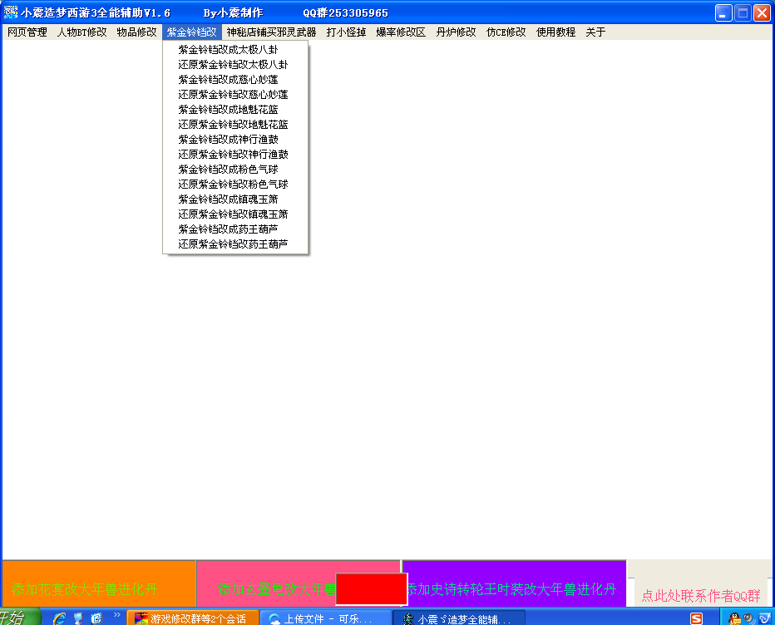This screenshot has height=625, width=775.
Task: Open Internet Explorer from quick launch
Action: pyautogui.click(x=59, y=618)
